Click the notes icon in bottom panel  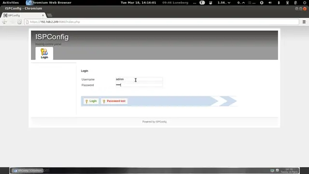point(277,170)
